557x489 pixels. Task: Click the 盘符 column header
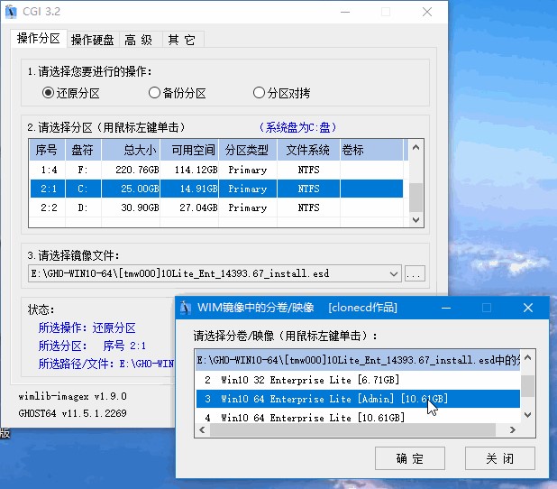coord(83,150)
